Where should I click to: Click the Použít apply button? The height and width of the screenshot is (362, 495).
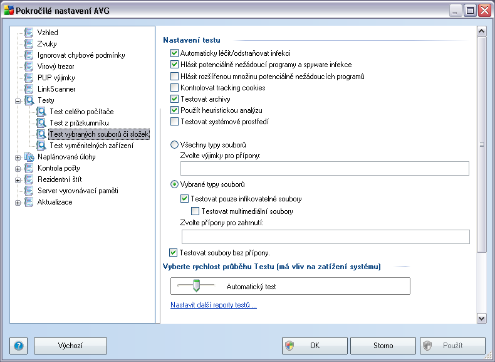point(452,346)
